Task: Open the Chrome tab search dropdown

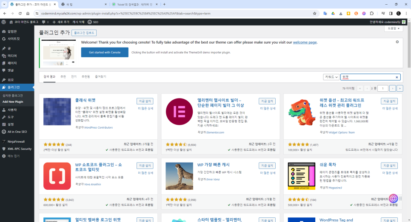Action: [x=4, y=4]
